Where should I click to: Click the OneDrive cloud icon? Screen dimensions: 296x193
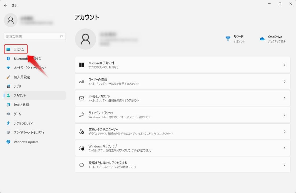tap(262, 39)
